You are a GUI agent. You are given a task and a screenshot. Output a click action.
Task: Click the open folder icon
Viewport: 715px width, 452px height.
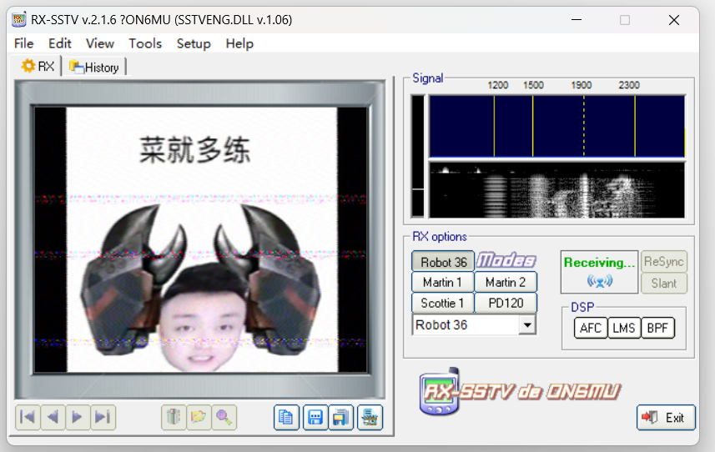coord(199,417)
